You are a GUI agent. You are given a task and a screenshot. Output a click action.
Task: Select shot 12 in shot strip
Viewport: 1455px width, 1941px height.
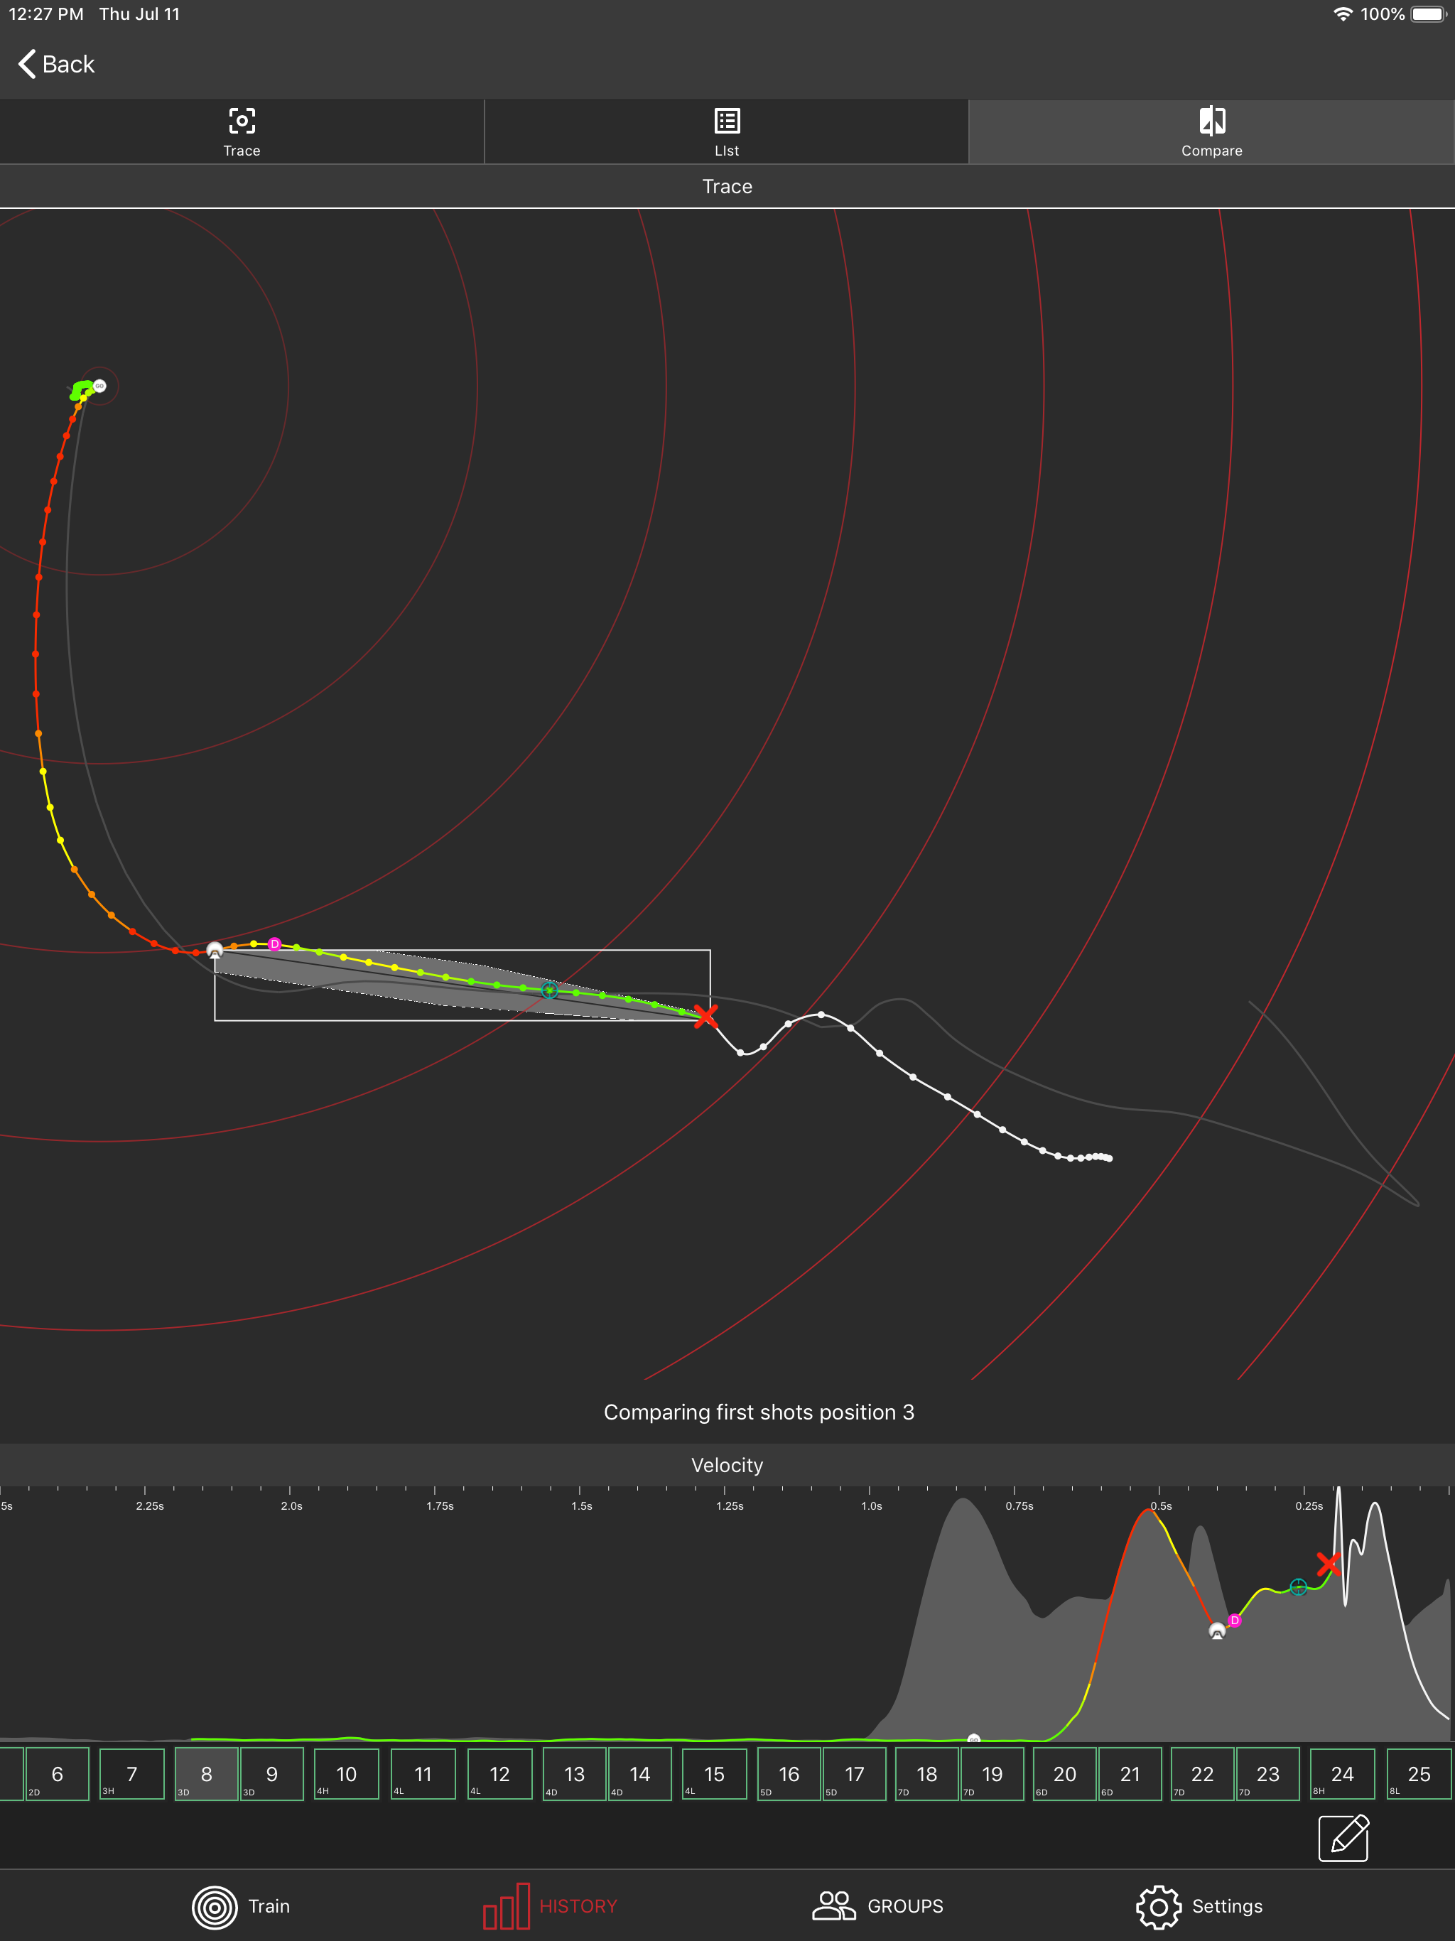coord(499,1773)
